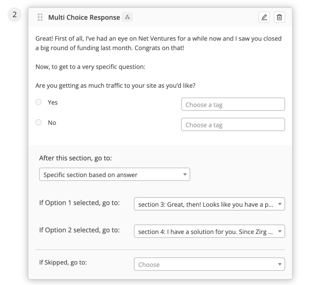Click the edit pencil icon
Viewport: 311px width, 285px height.
point(264,17)
